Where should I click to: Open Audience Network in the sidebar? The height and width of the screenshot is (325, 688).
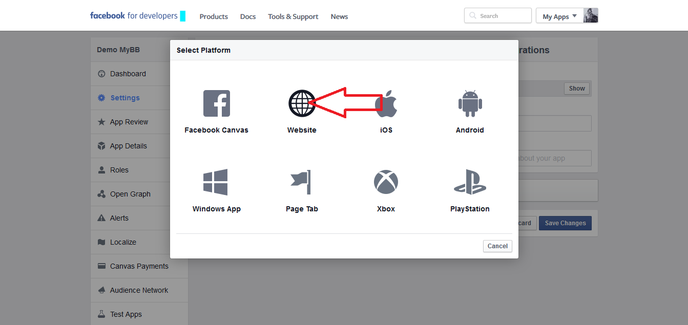(139, 290)
